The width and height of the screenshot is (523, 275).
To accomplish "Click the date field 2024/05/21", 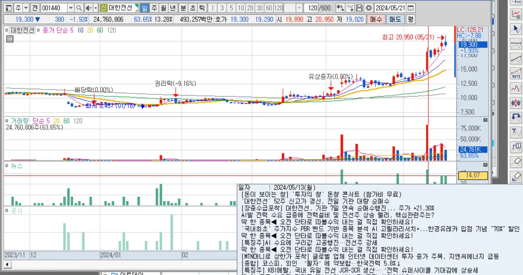I will tap(390, 8).
